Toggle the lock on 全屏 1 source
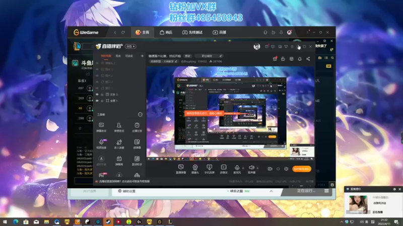The width and height of the screenshot is (403, 226). 102,101
